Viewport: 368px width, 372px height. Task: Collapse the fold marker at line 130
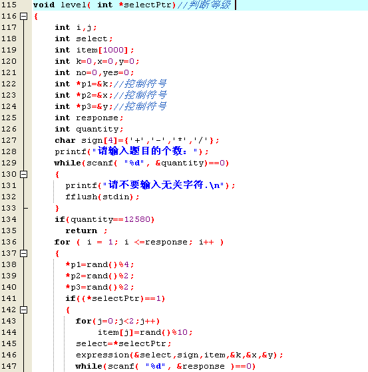23,174
